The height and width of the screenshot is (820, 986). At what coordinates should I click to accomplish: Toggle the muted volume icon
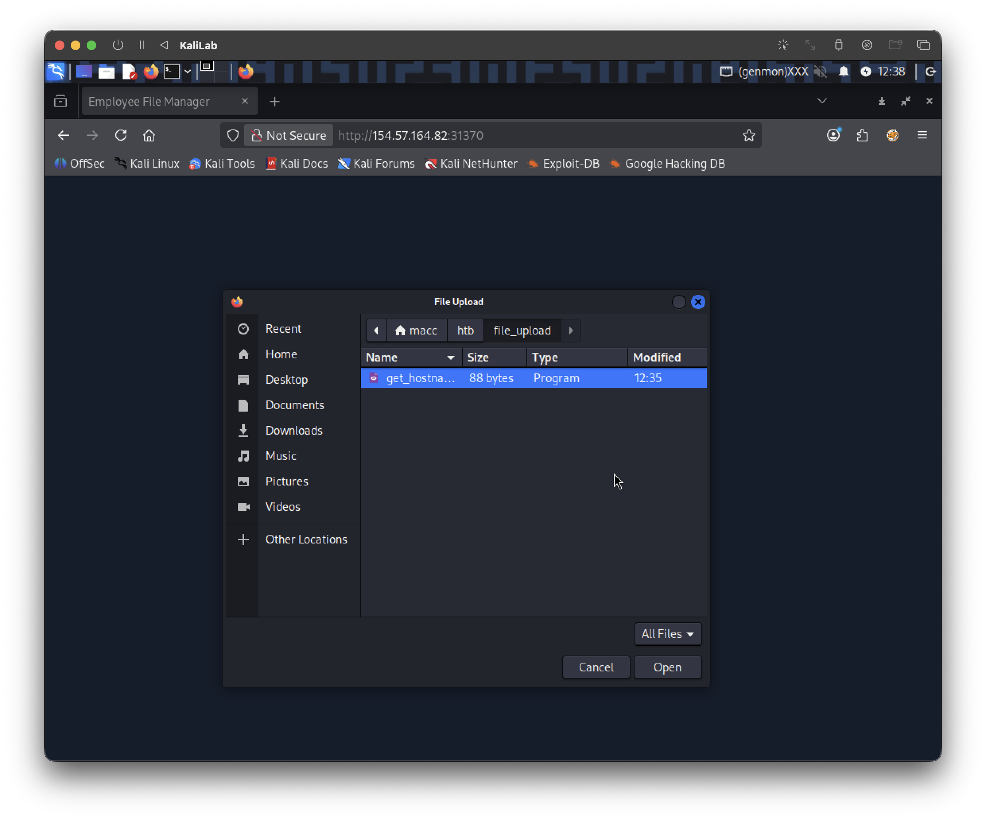click(820, 71)
